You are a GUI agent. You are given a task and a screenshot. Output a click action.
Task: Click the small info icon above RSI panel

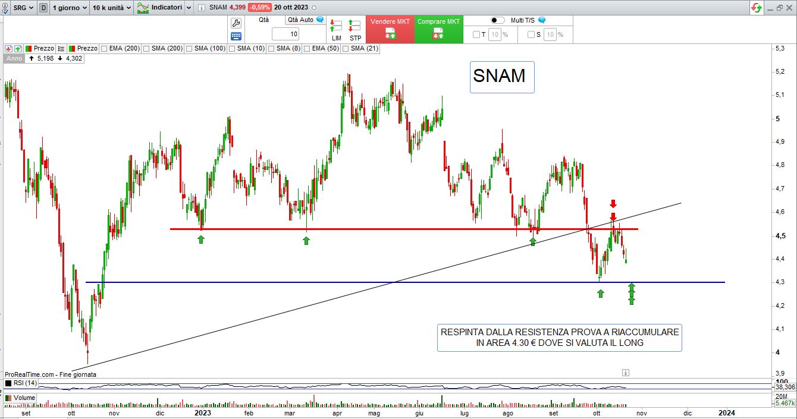coord(625,372)
